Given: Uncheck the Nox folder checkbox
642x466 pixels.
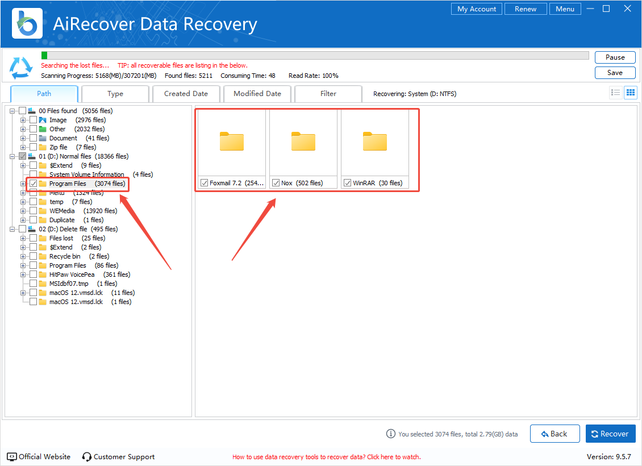Looking at the screenshot, I should pos(276,183).
